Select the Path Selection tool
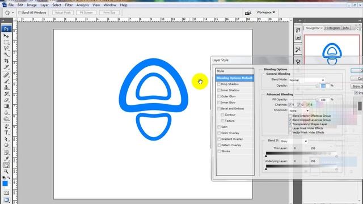Image resolution: width=363 pixels, height=204 pixels. pos(6,139)
